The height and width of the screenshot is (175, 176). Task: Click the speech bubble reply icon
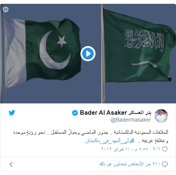(165, 164)
